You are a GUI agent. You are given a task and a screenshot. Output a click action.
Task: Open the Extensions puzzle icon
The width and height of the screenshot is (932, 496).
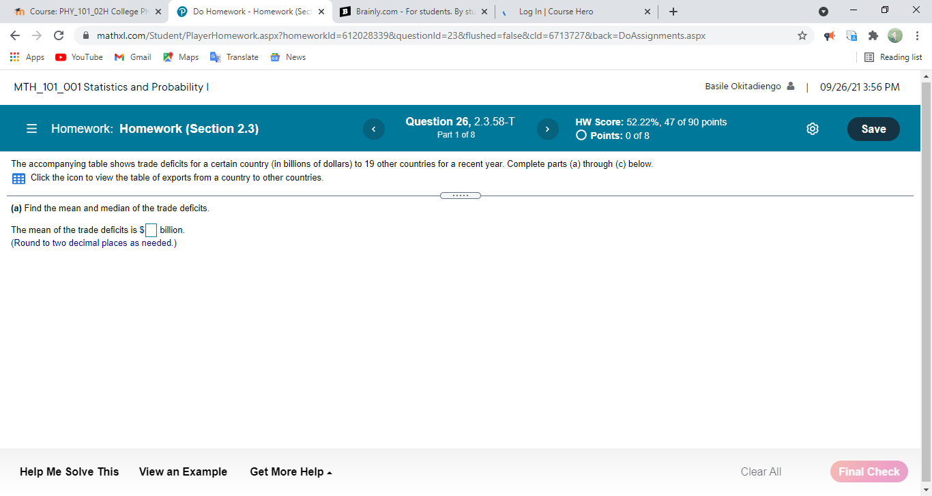(873, 35)
